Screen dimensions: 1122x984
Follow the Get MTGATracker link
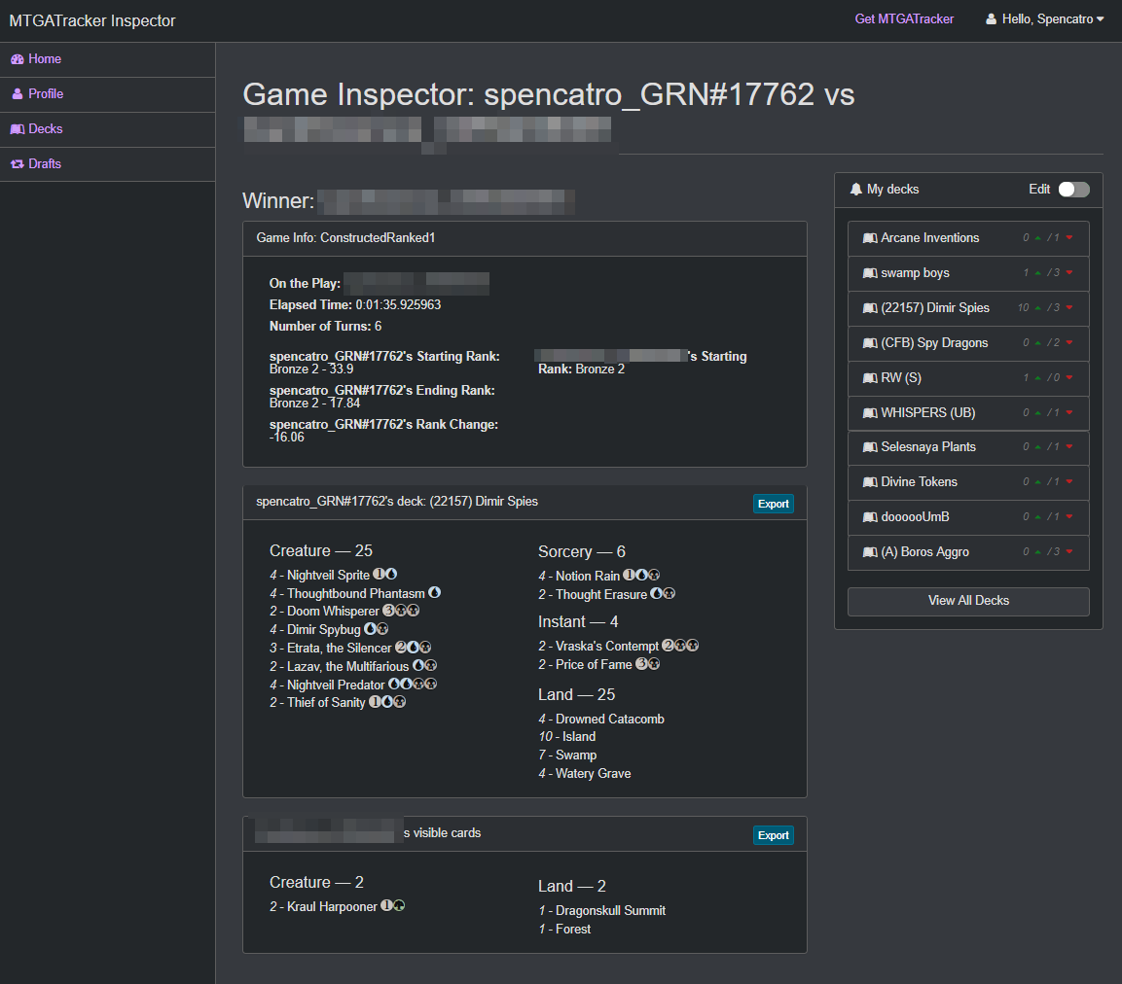click(904, 19)
